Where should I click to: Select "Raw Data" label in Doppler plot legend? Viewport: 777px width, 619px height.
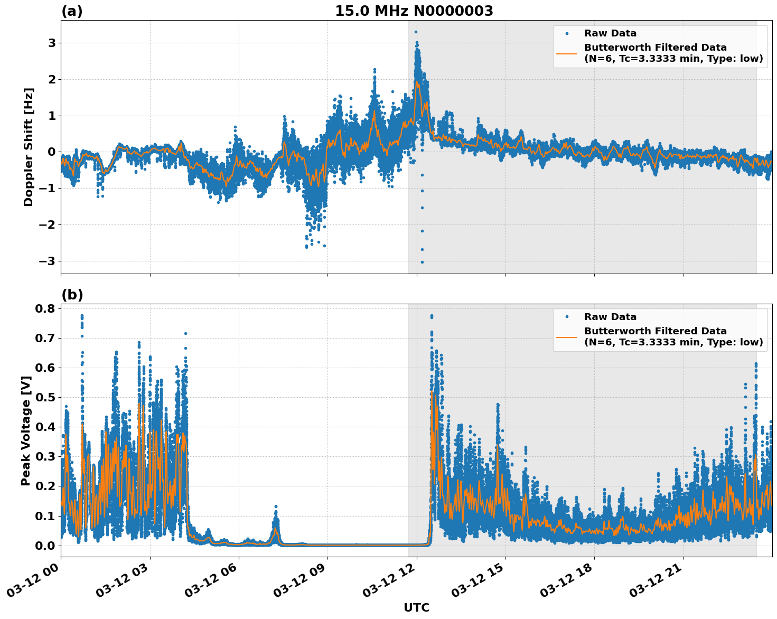click(610, 34)
